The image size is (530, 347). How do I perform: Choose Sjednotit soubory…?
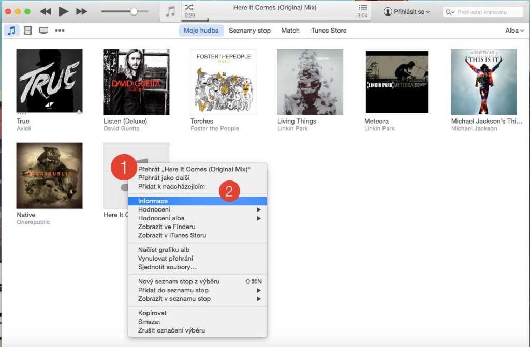click(x=197, y=267)
